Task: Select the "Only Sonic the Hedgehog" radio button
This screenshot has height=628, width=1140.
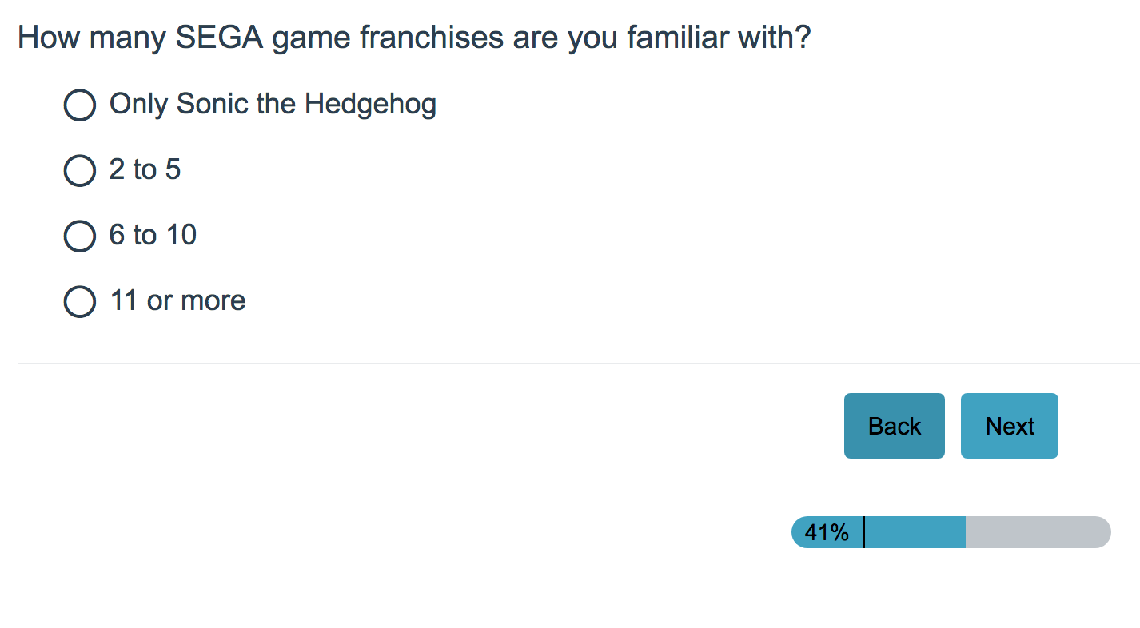Action: 80,105
